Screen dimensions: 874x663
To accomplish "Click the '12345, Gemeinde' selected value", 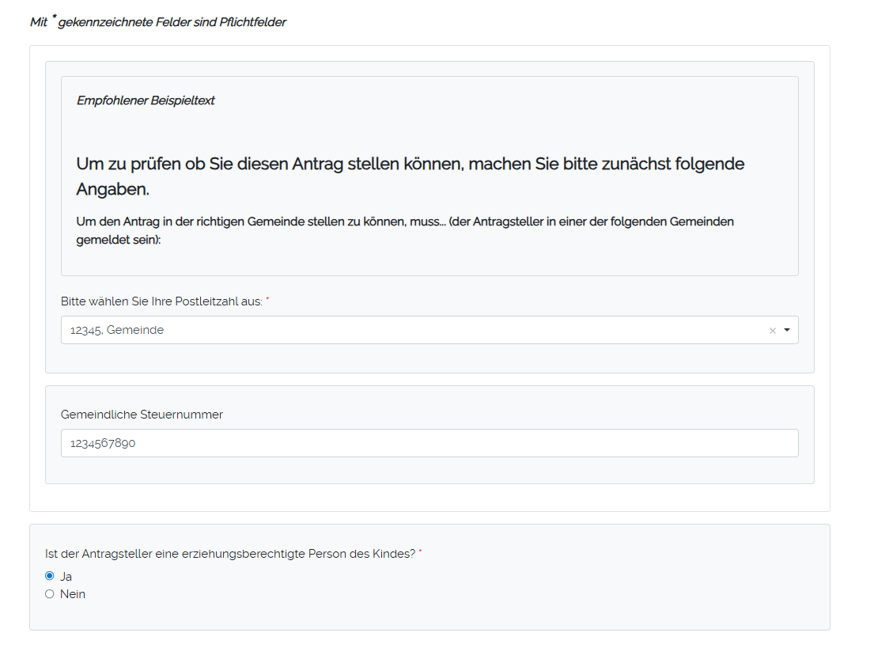I will click(117, 330).
